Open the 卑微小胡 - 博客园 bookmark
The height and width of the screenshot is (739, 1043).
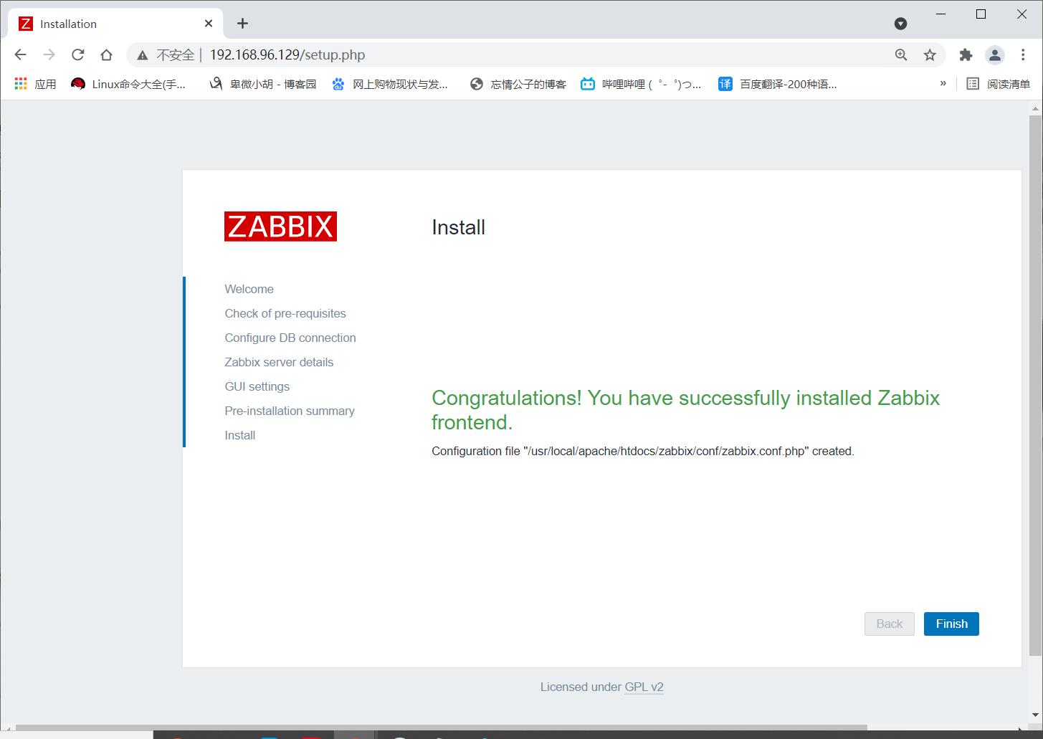pos(262,84)
